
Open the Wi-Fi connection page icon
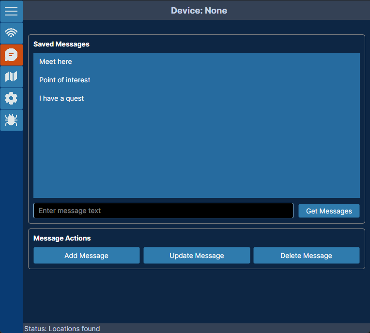point(11,33)
